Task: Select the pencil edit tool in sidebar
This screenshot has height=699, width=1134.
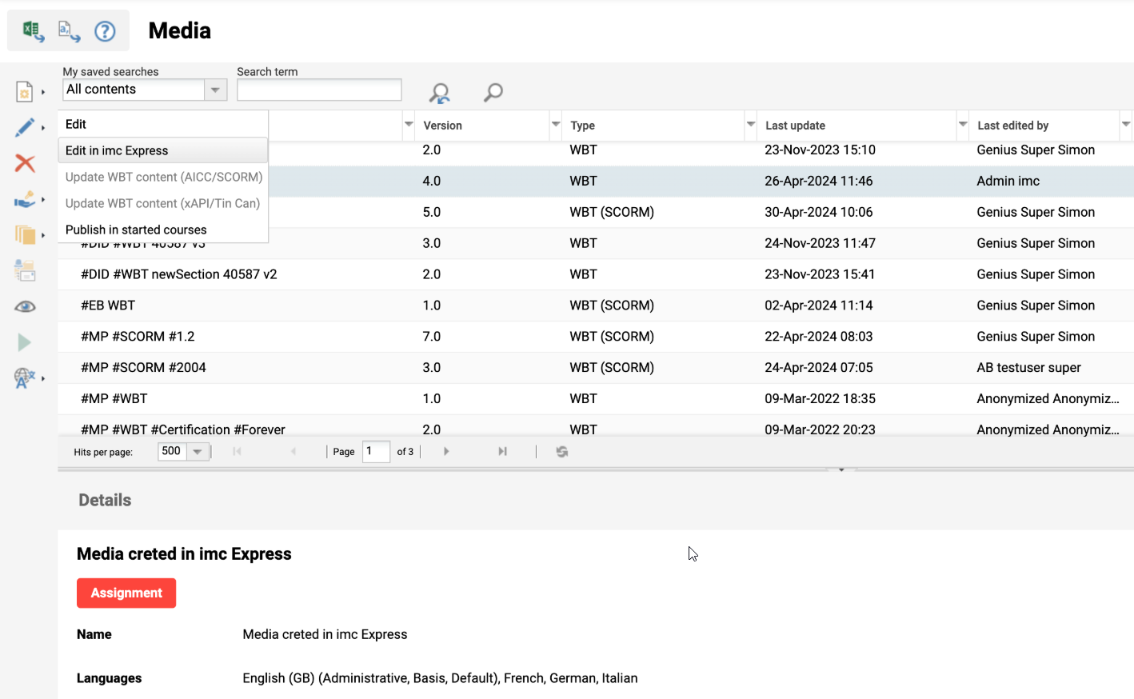Action: pos(25,126)
